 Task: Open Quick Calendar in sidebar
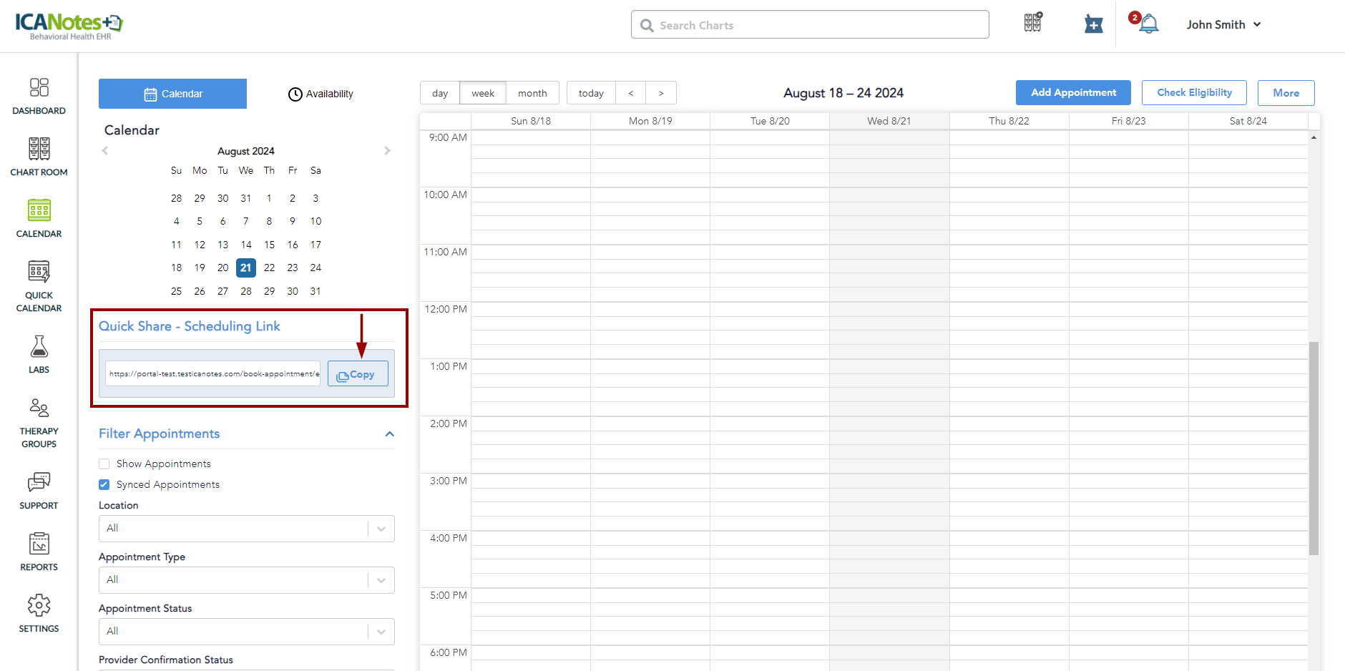click(39, 285)
